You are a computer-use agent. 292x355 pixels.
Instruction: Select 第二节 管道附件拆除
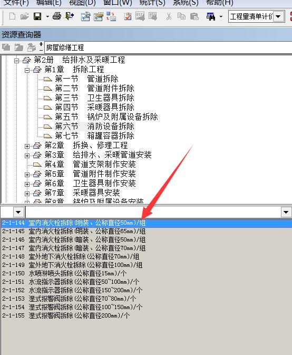click(94, 88)
